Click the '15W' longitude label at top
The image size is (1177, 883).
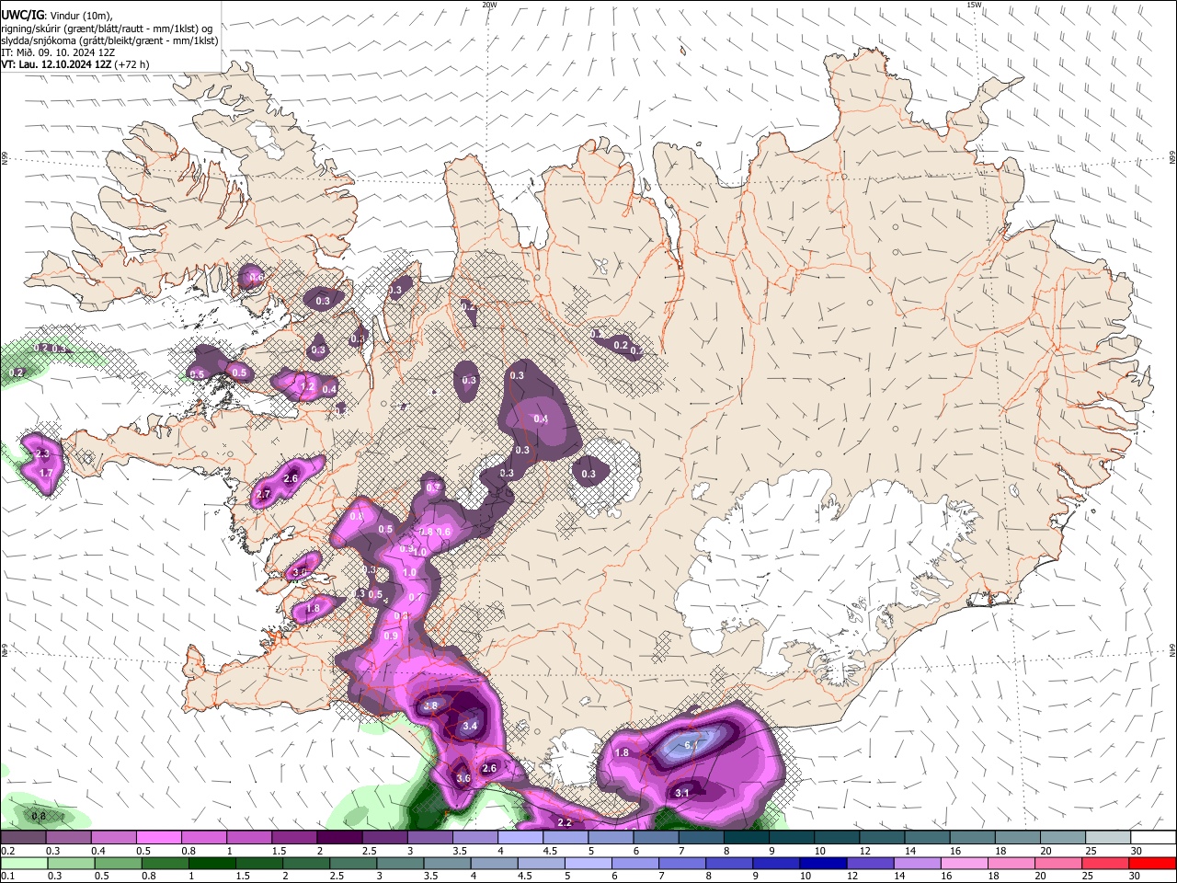click(x=974, y=5)
